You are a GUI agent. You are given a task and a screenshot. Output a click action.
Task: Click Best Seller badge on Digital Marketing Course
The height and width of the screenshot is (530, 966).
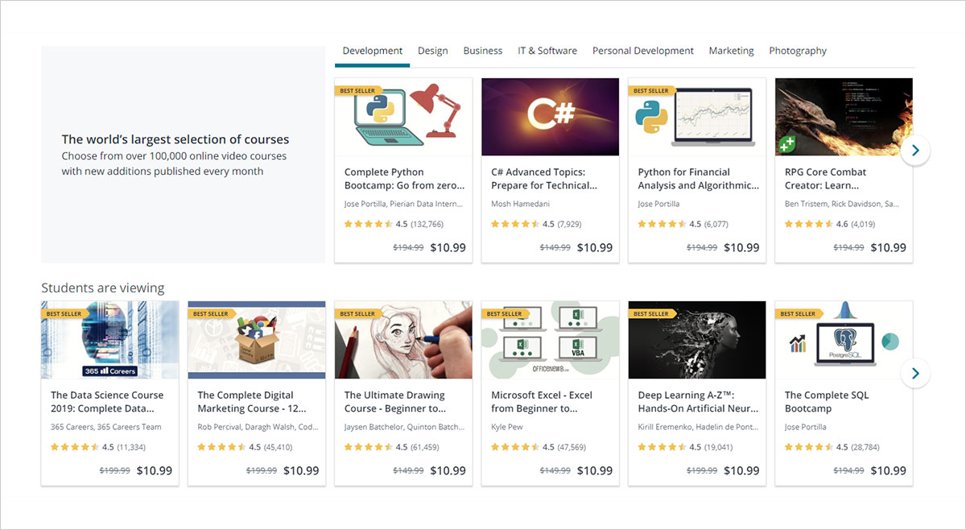pyautogui.click(x=210, y=314)
